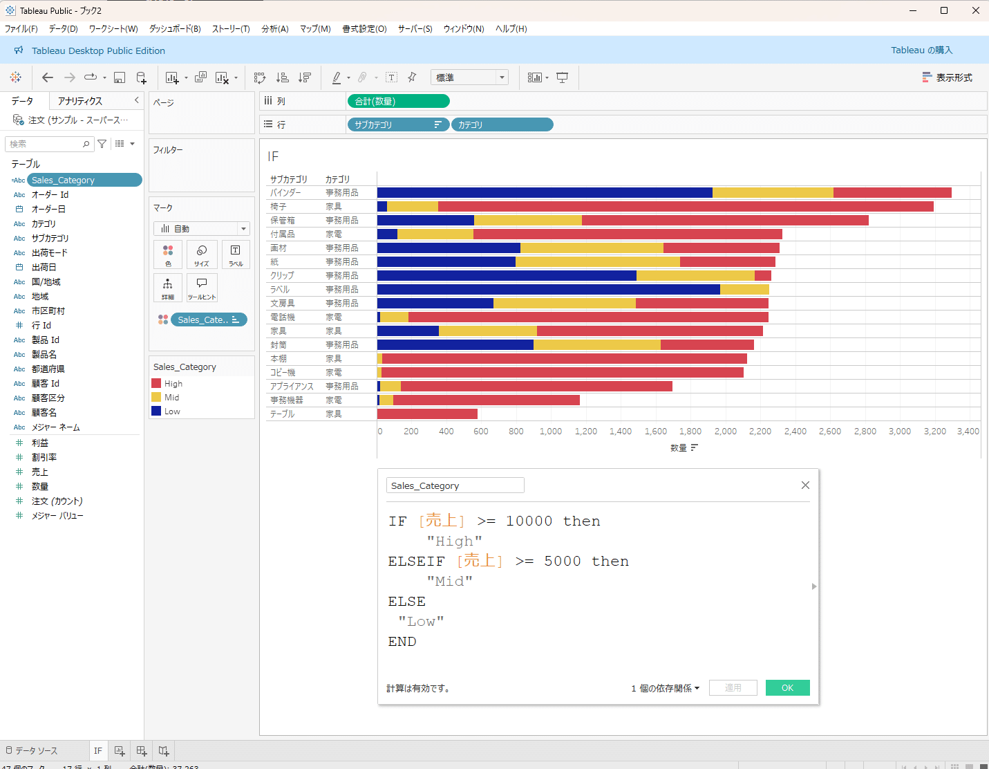Click the show mark labels icon
Screen dimensions: 989x769
(391, 77)
